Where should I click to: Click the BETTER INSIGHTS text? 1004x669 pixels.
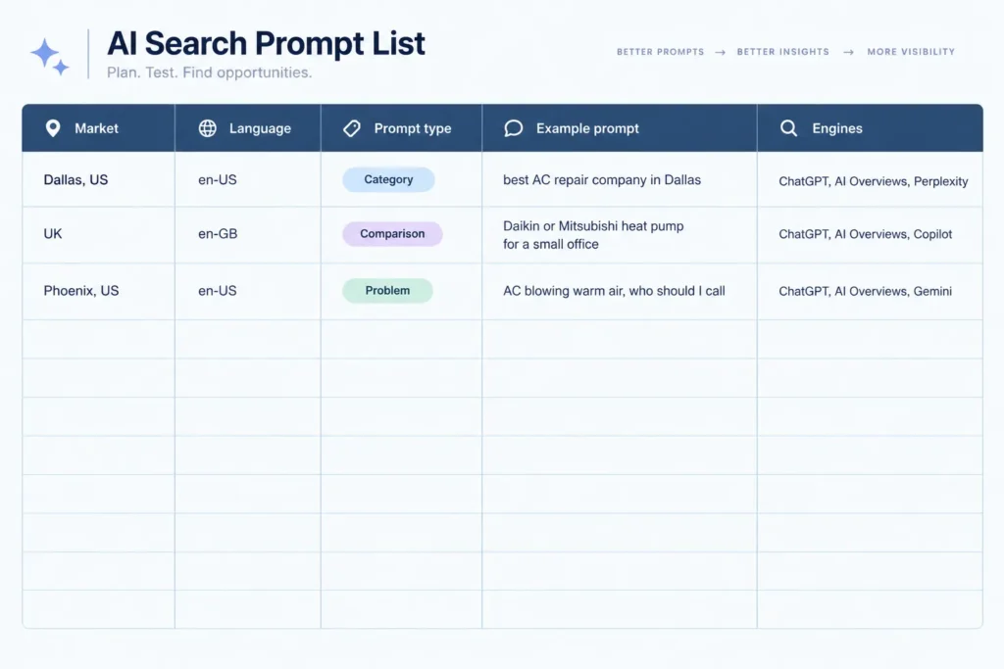click(782, 52)
